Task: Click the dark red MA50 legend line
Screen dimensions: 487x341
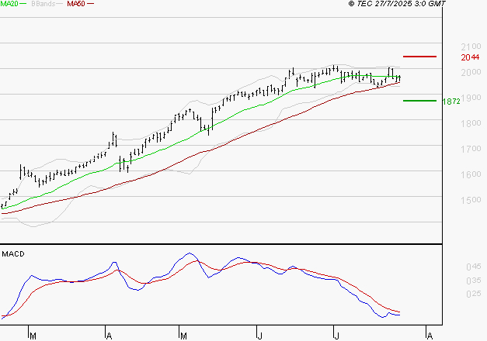Action: [90, 4]
